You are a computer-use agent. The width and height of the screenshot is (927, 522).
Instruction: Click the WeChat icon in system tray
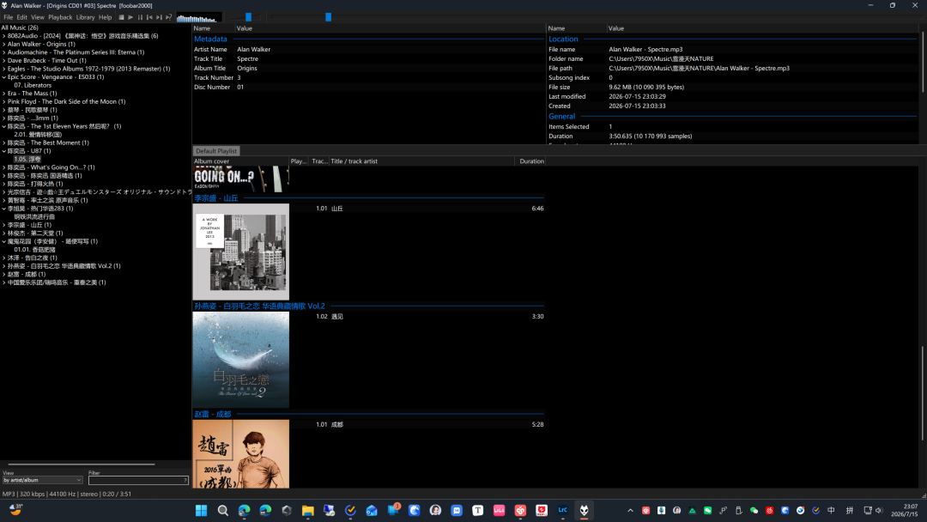click(754, 511)
